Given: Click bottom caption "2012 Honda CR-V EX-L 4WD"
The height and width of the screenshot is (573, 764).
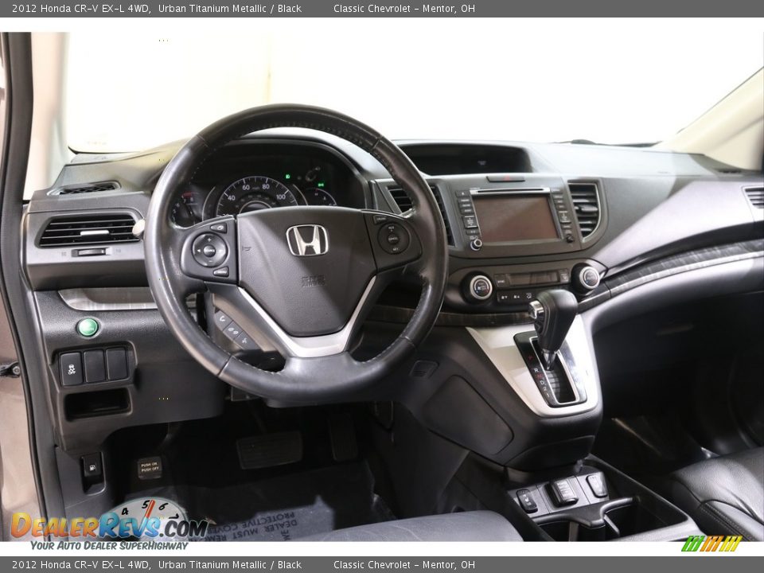Looking at the screenshot, I should (x=81, y=565).
